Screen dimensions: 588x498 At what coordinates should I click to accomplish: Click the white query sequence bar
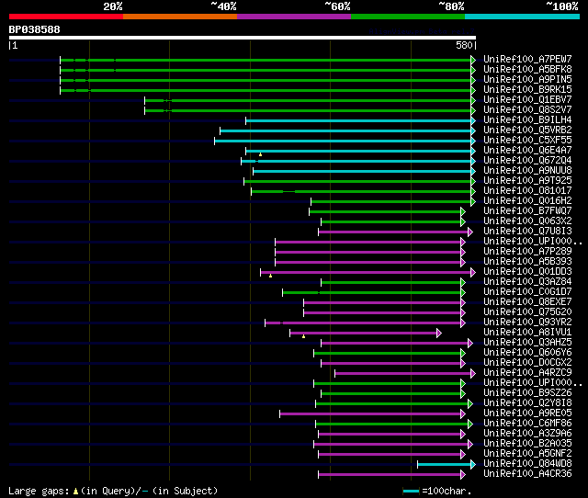tap(243, 38)
